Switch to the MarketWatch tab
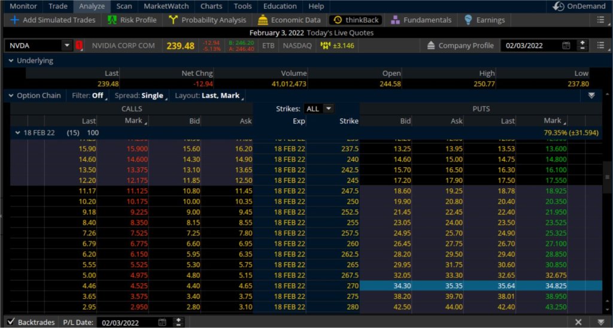Image resolution: width=613 pixels, height=328 pixels. 166,6
